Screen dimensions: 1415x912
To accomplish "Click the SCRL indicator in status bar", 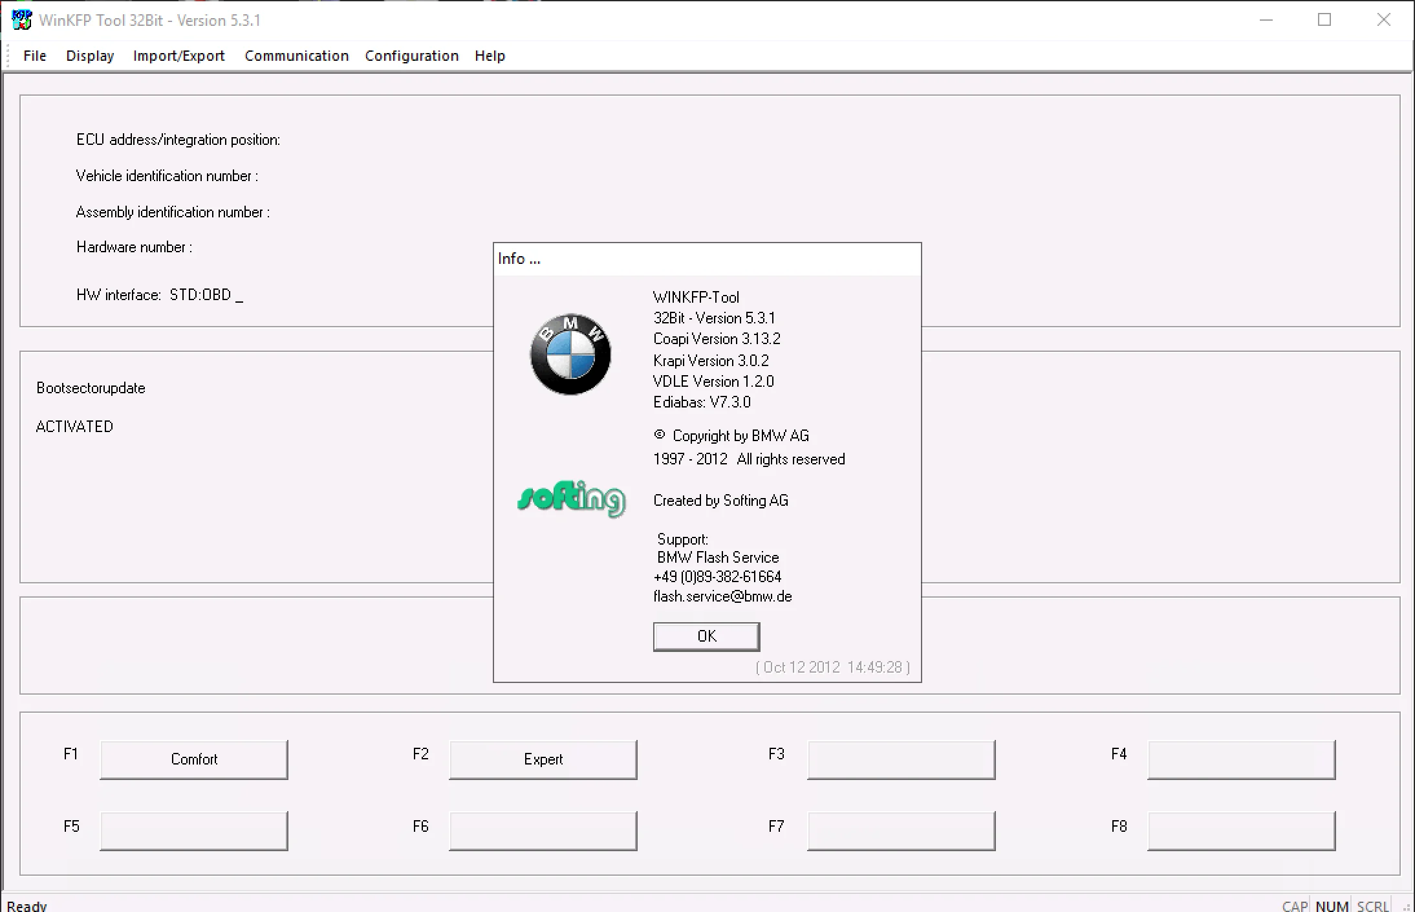I will pos(1373,906).
